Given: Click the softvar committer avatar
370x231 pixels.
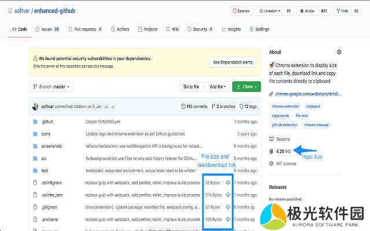Looking at the screenshot, I should (35, 106).
